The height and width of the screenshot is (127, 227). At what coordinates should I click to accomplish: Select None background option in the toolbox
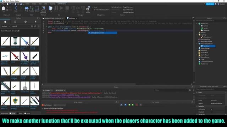[x=27, y=113]
